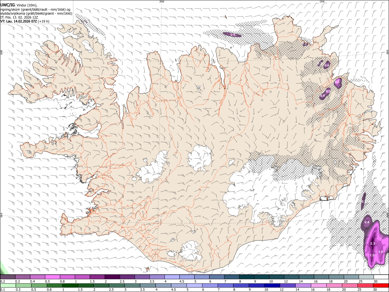This screenshot has width=389, height=292.
Task: Click the '15W' longitude label at top
Action: pyautogui.click(x=322, y=2)
